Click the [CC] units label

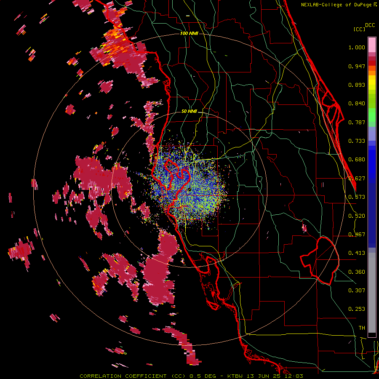click(x=359, y=29)
